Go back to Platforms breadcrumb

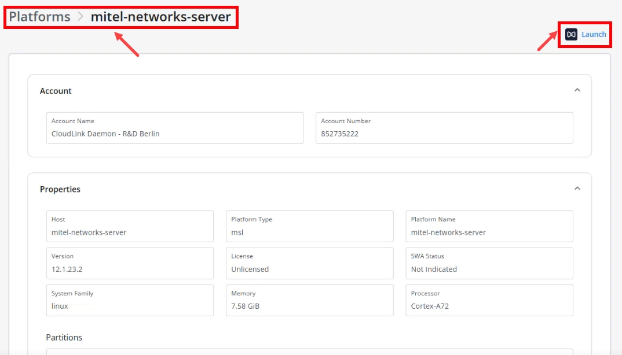pyautogui.click(x=39, y=17)
